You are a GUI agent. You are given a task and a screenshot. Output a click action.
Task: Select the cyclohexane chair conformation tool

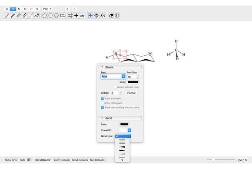pos(63,16)
